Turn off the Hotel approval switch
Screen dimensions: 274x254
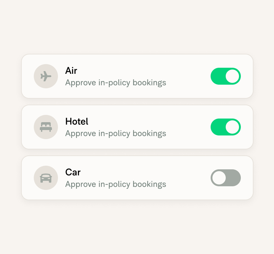pyautogui.click(x=226, y=127)
